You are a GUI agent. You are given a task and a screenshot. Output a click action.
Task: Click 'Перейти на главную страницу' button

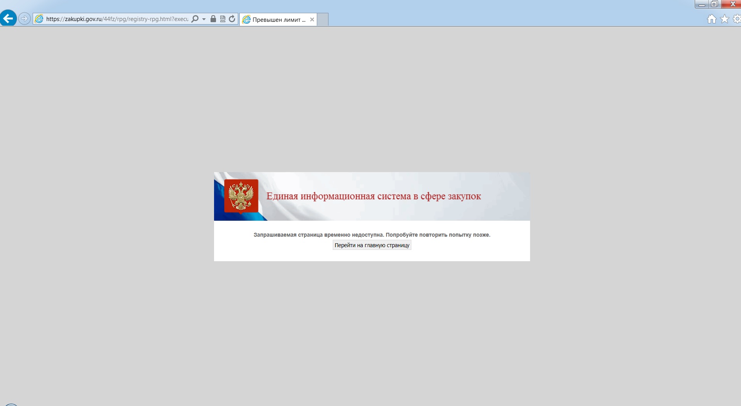pyautogui.click(x=372, y=245)
